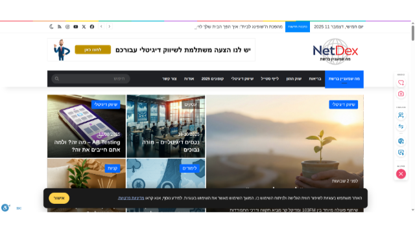The height and width of the screenshot is (233, 415).
Task: Click the עסקים tag on office card
Action: [x=191, y=105]
